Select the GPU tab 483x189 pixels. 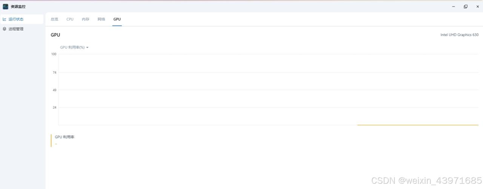click(117, 19)
